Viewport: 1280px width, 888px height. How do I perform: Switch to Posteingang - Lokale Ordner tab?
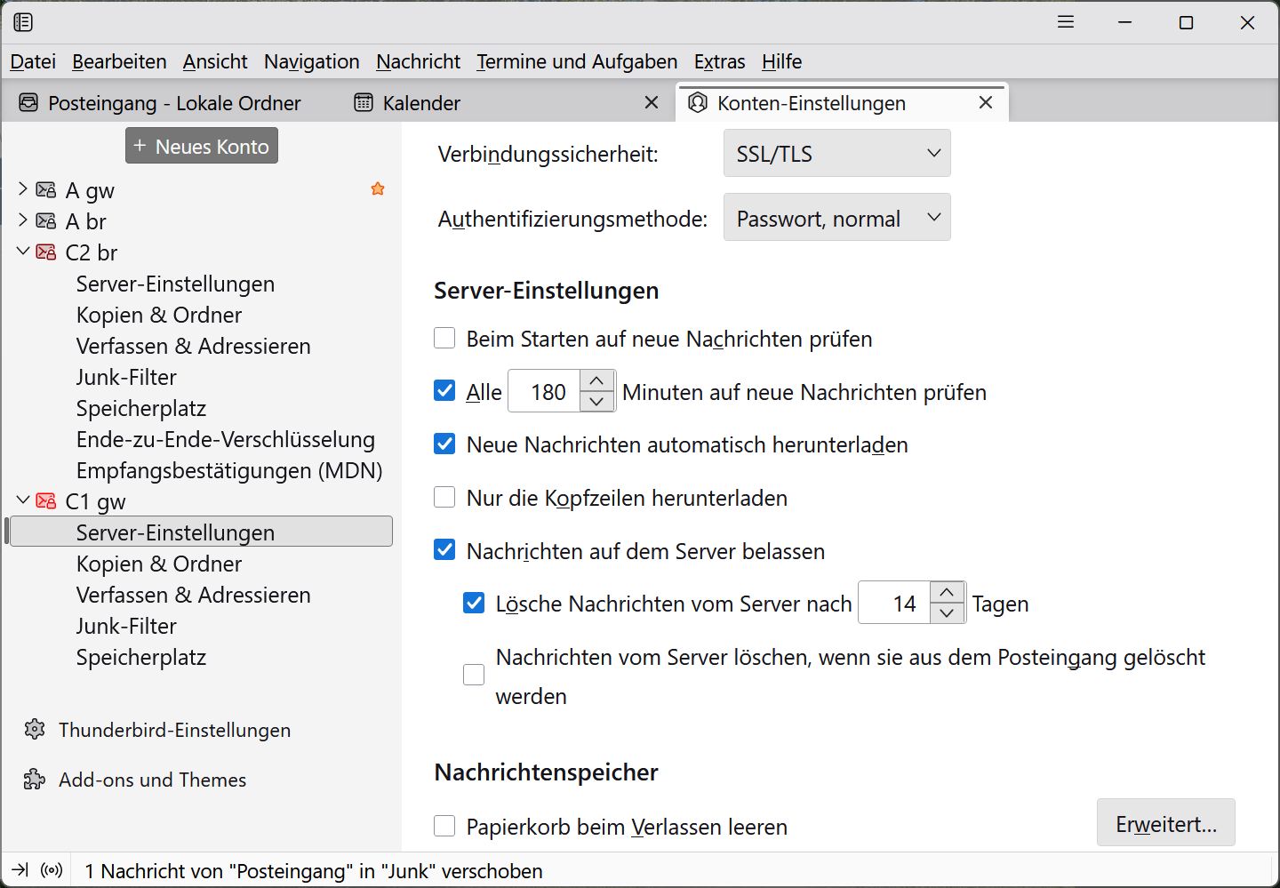174,103
